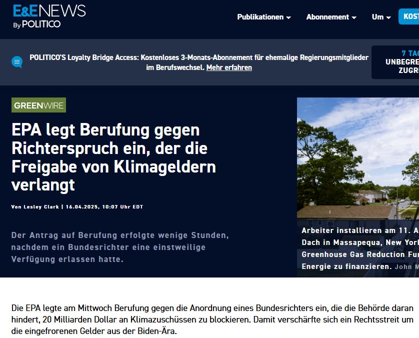The image size is (419, 338).
Task: Click the caret arrow beside Abonnement
Action: 354,17
